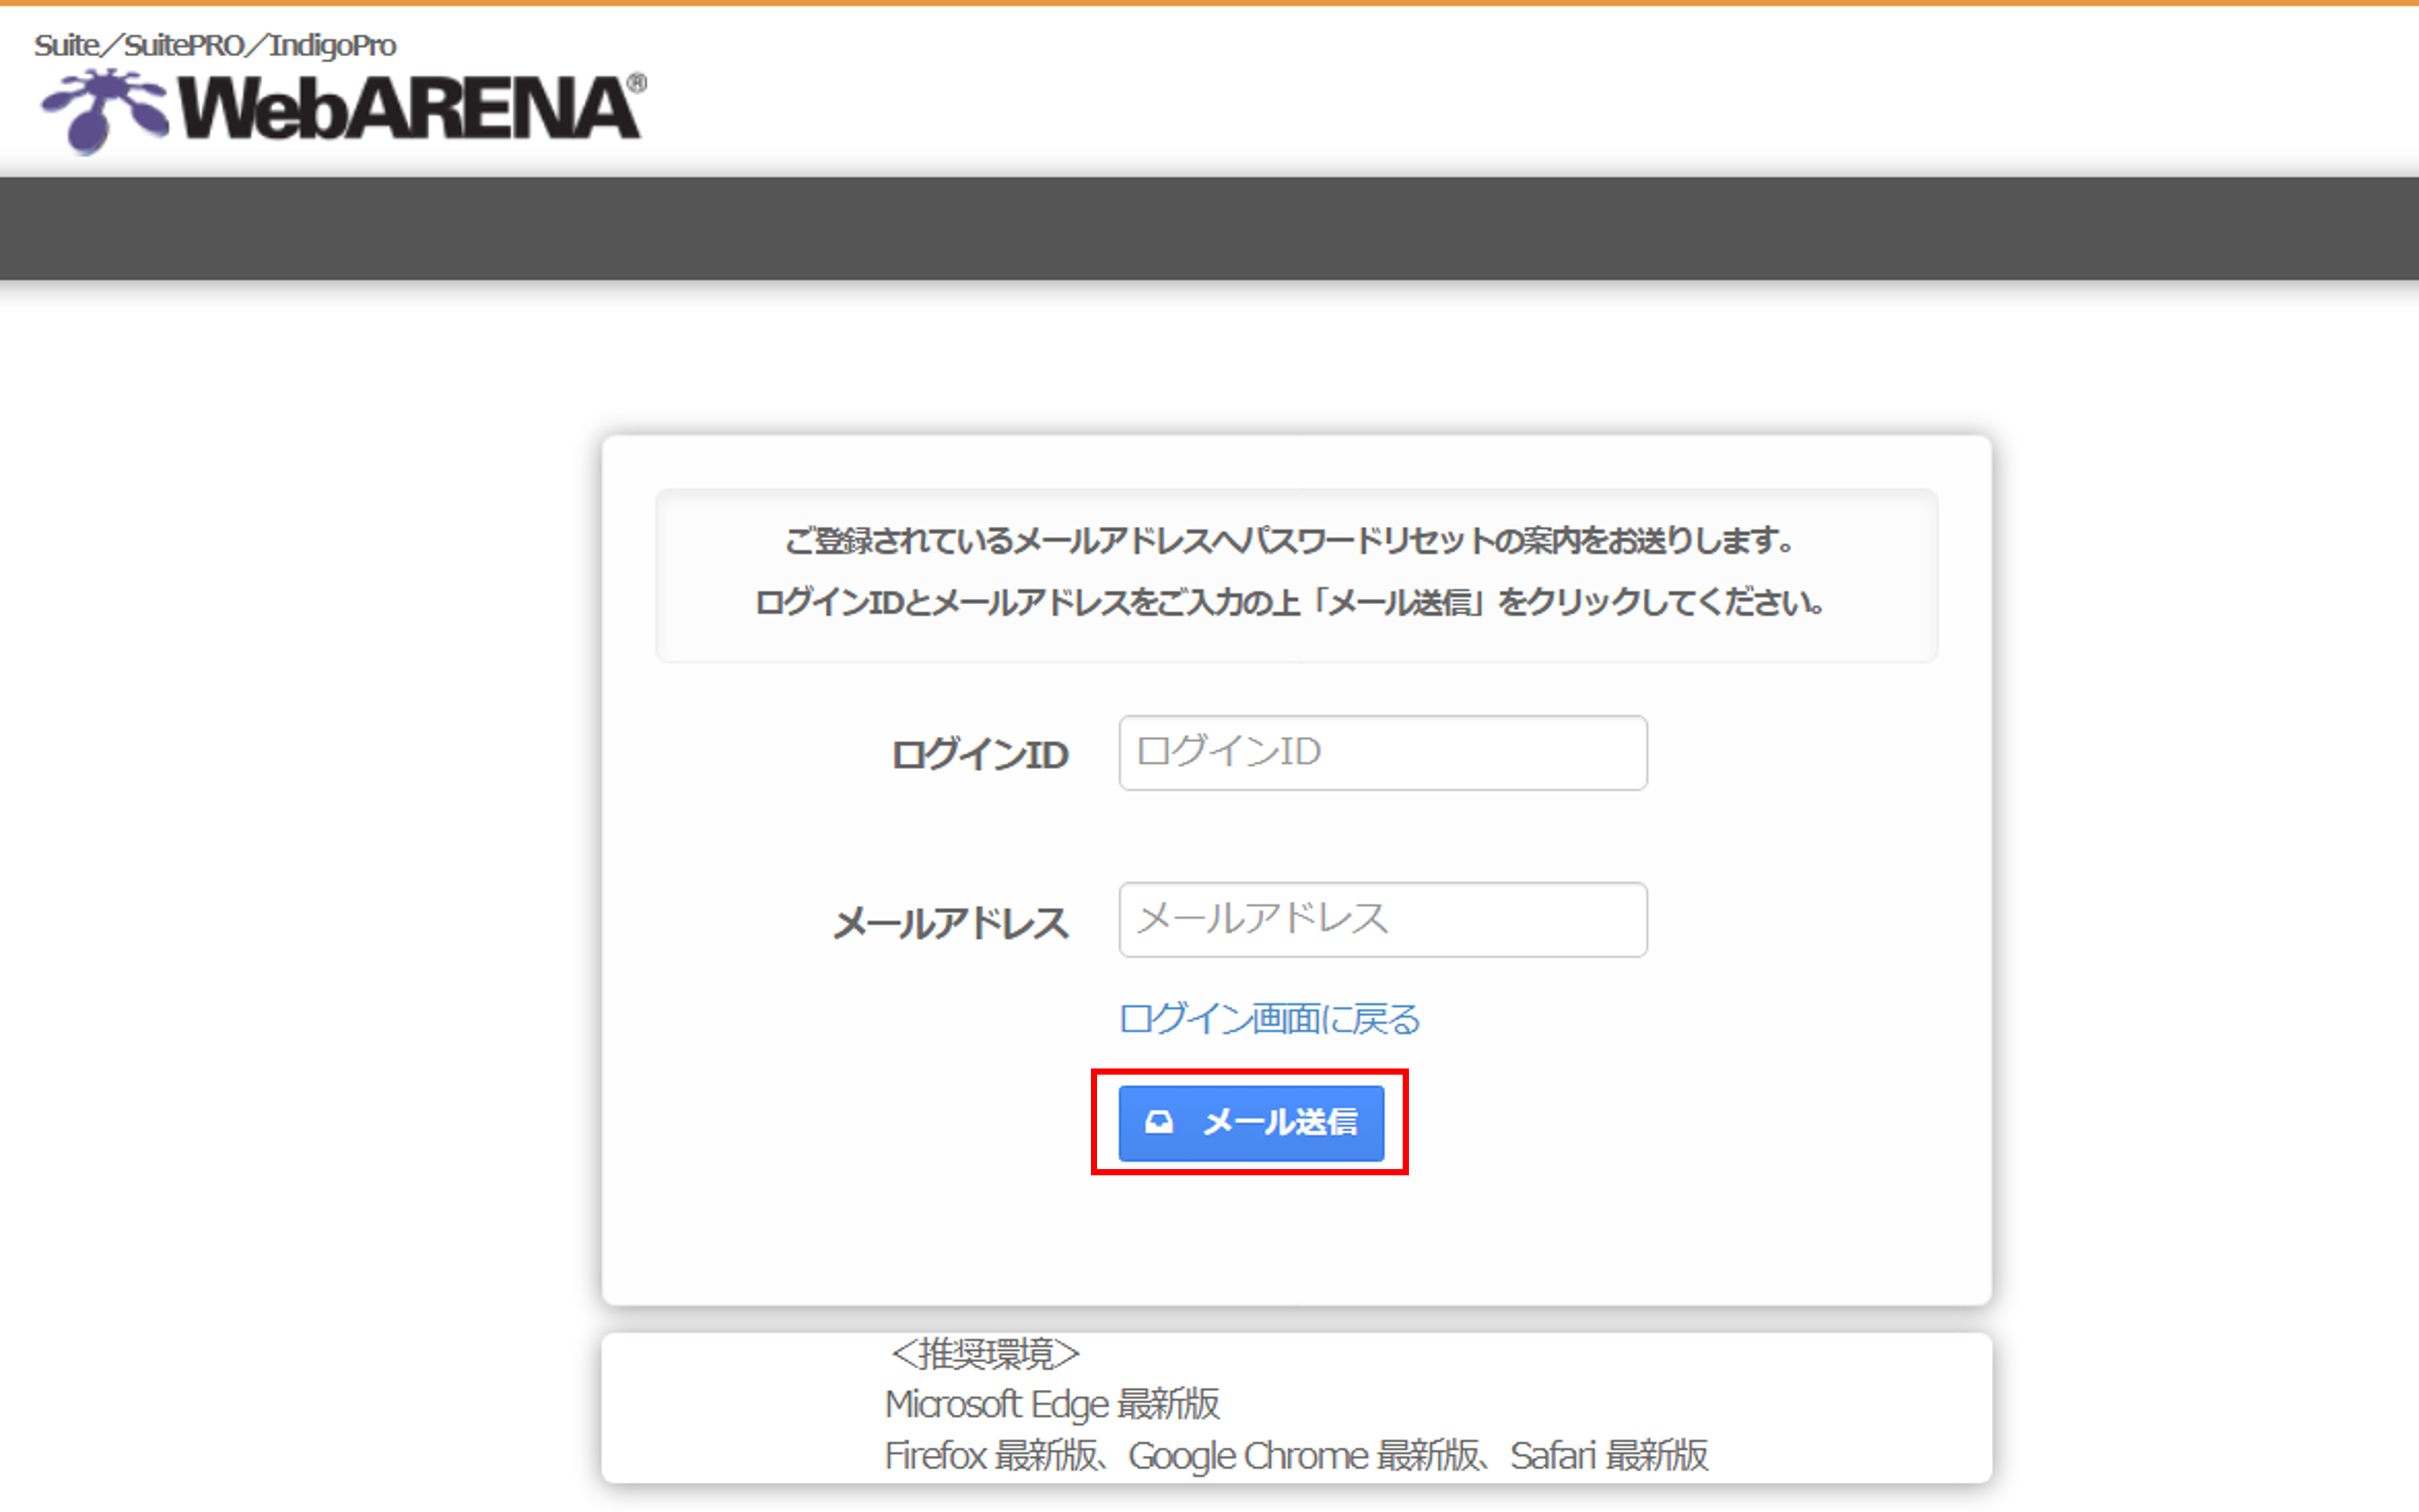This screenshot has height=1512, width=2419.
Task: Click the Suite/SuitePRO/IndigoPro header text
Action: click(215, 45)
